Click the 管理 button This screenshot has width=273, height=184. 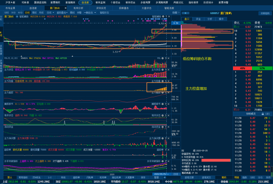[x=156, y=177]
